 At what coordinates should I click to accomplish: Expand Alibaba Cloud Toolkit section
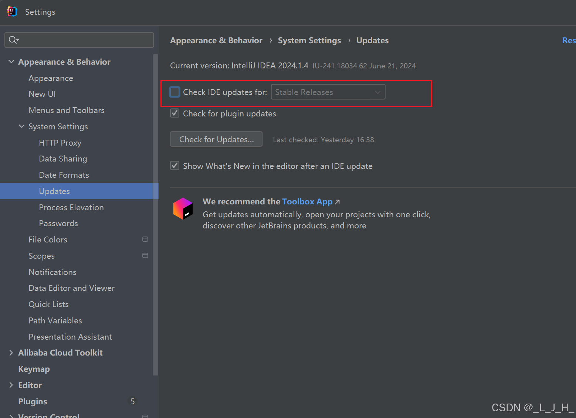click(11, 353)
